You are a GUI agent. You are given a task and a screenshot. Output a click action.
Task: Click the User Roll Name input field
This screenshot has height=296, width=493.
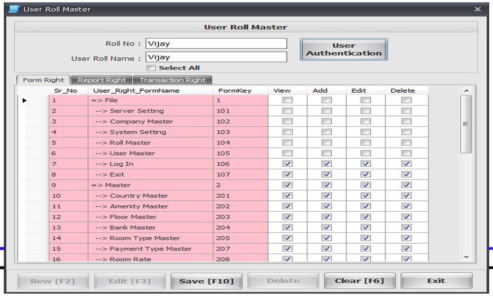(216, 57)
